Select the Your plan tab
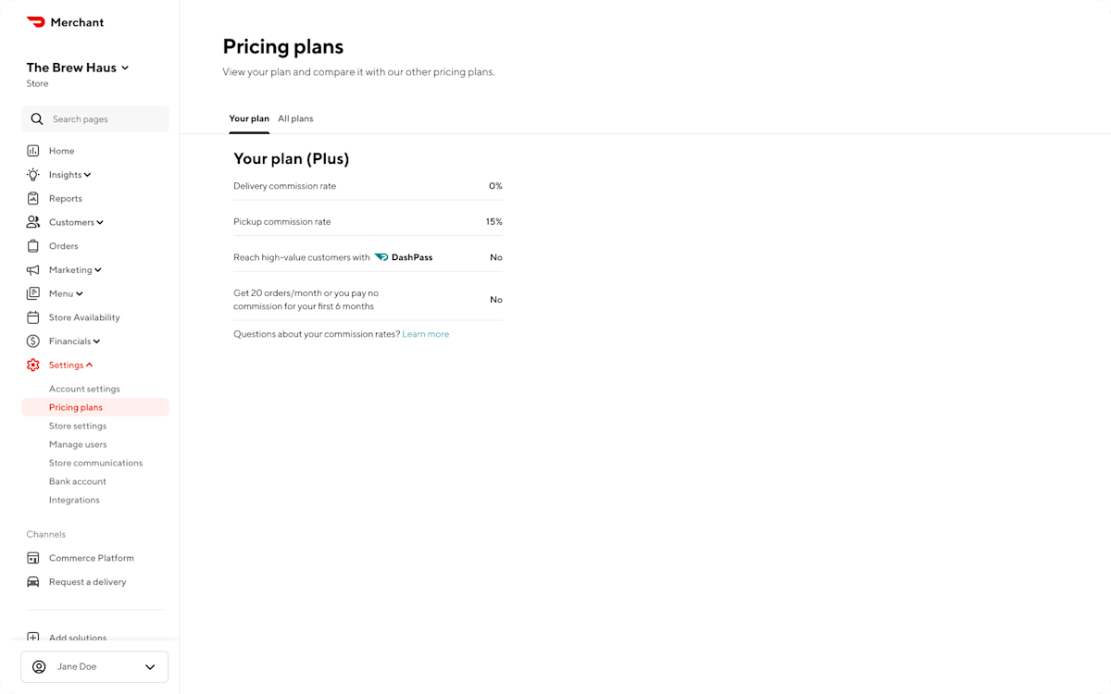The image size is (1111, 694). point(249,118)
